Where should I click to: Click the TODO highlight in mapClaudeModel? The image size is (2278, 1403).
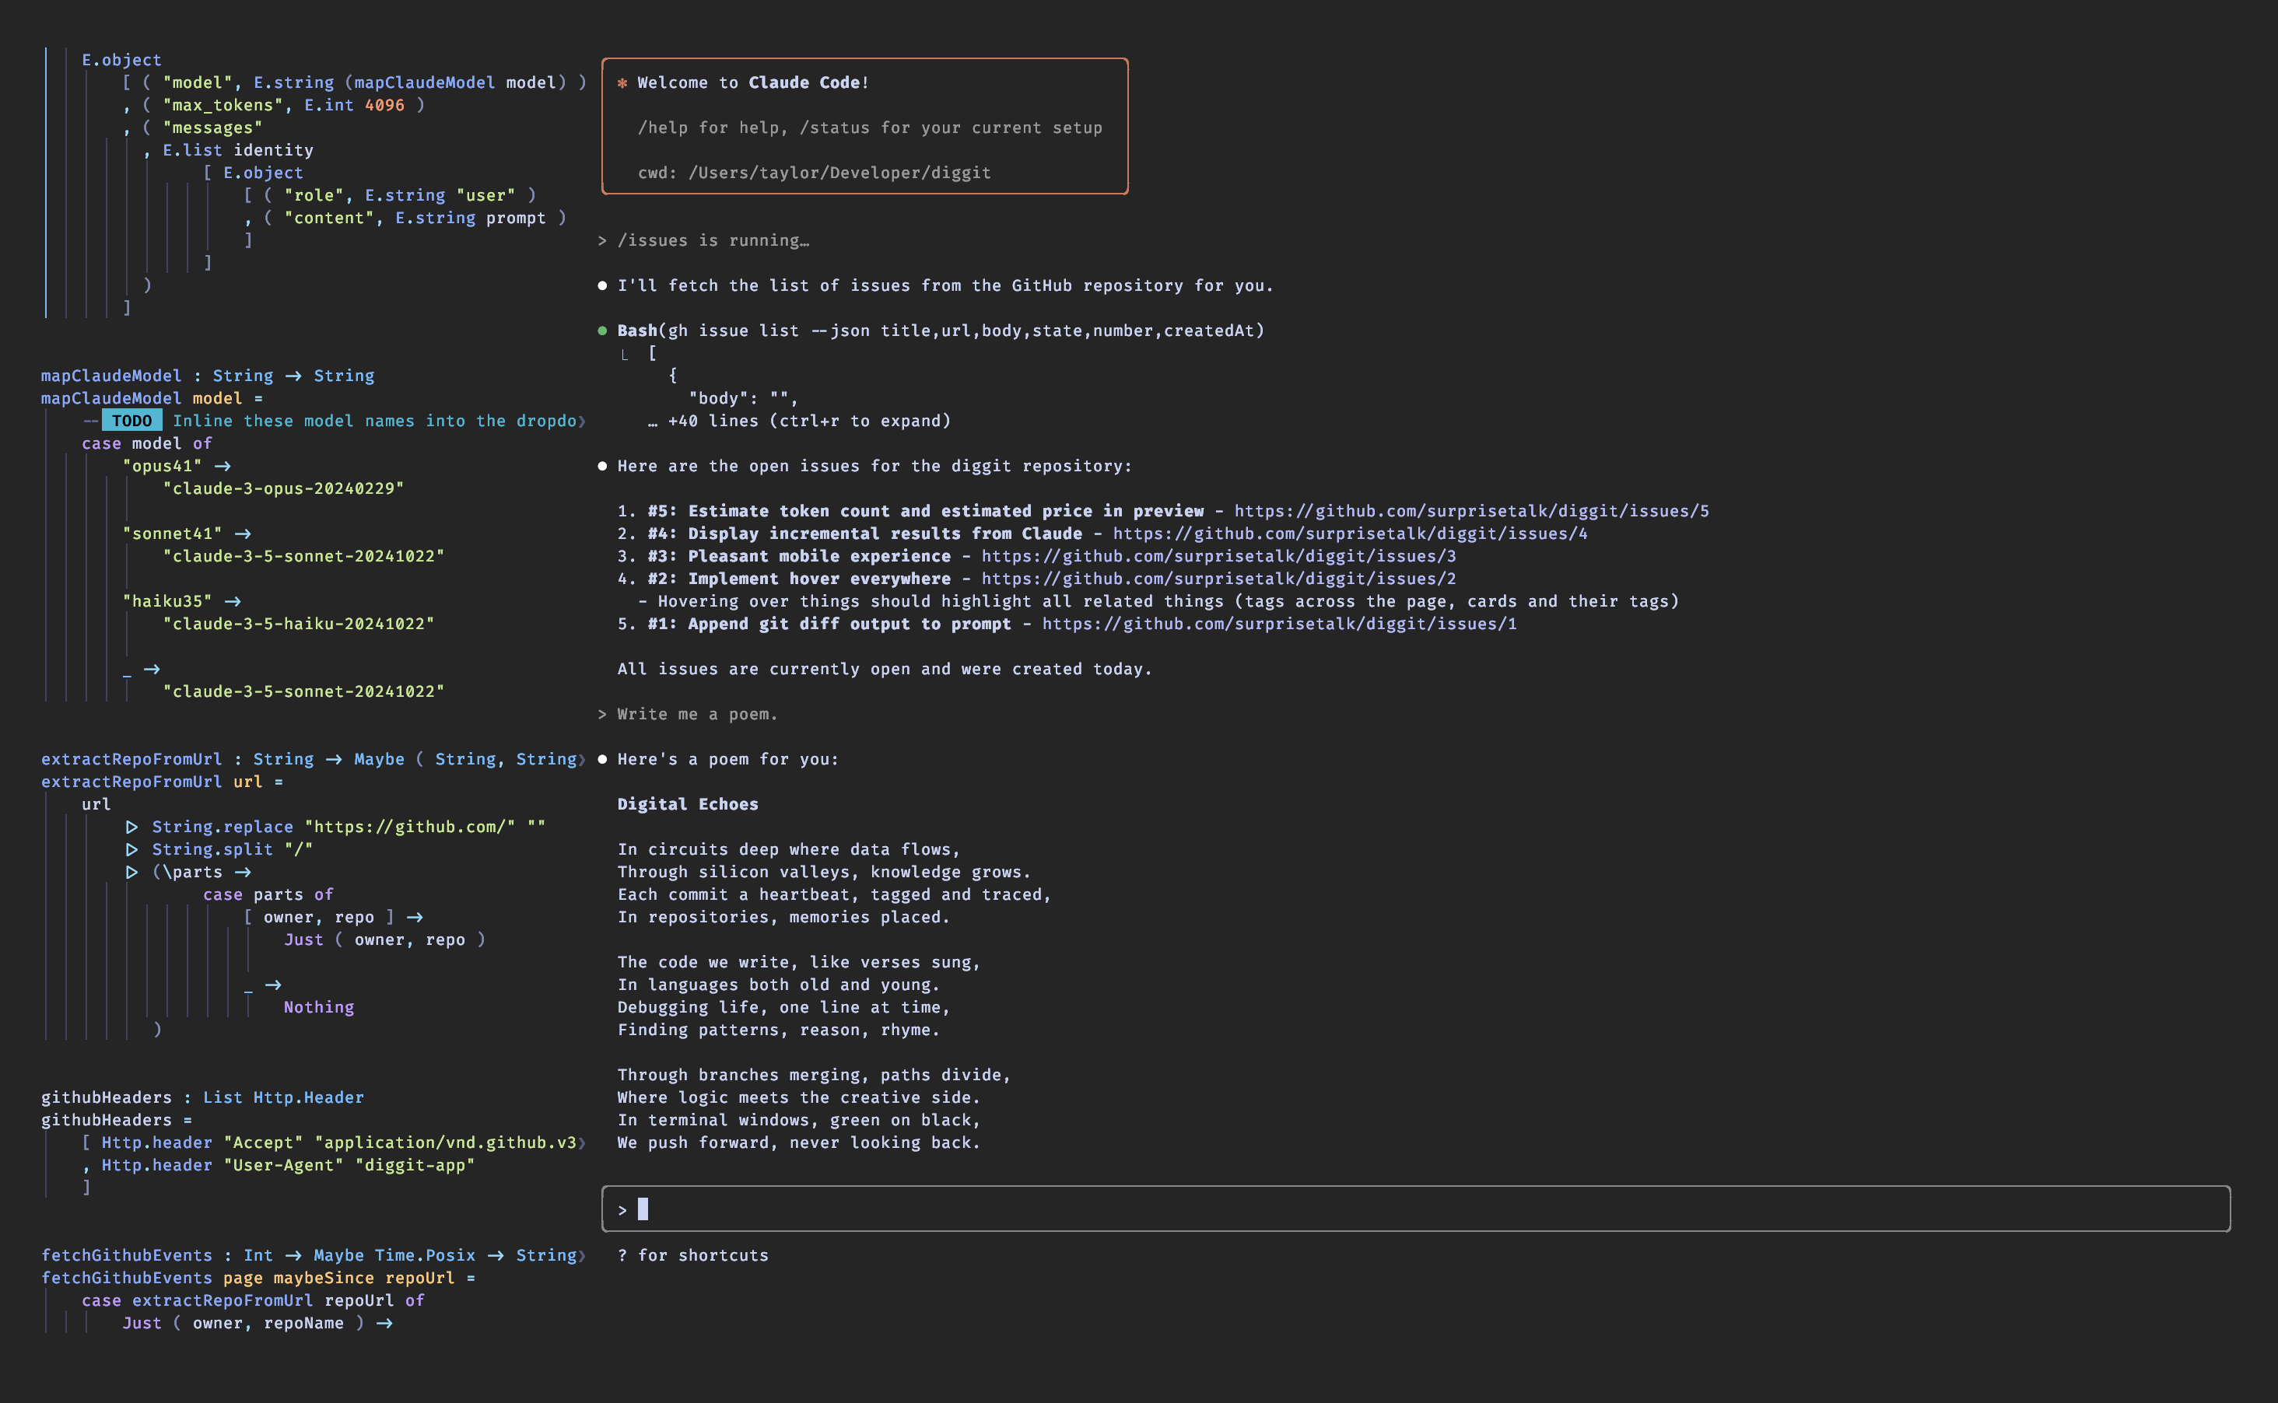coord(131,420)
